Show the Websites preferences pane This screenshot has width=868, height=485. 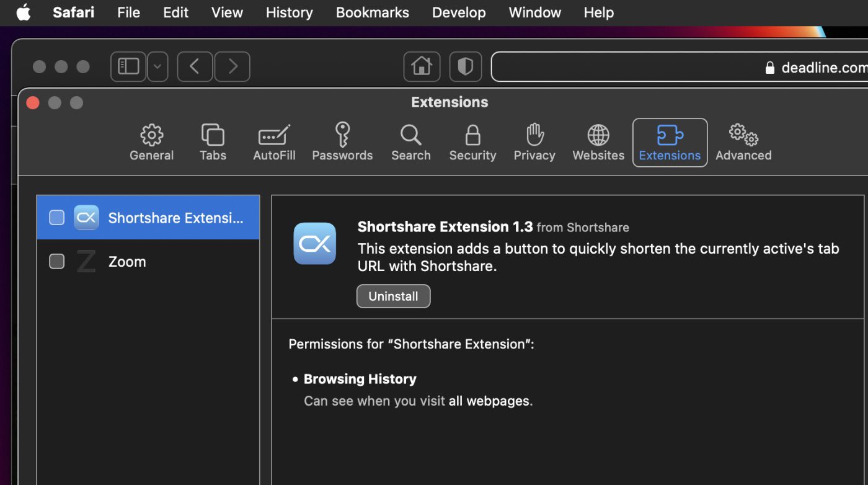(598, 143)
